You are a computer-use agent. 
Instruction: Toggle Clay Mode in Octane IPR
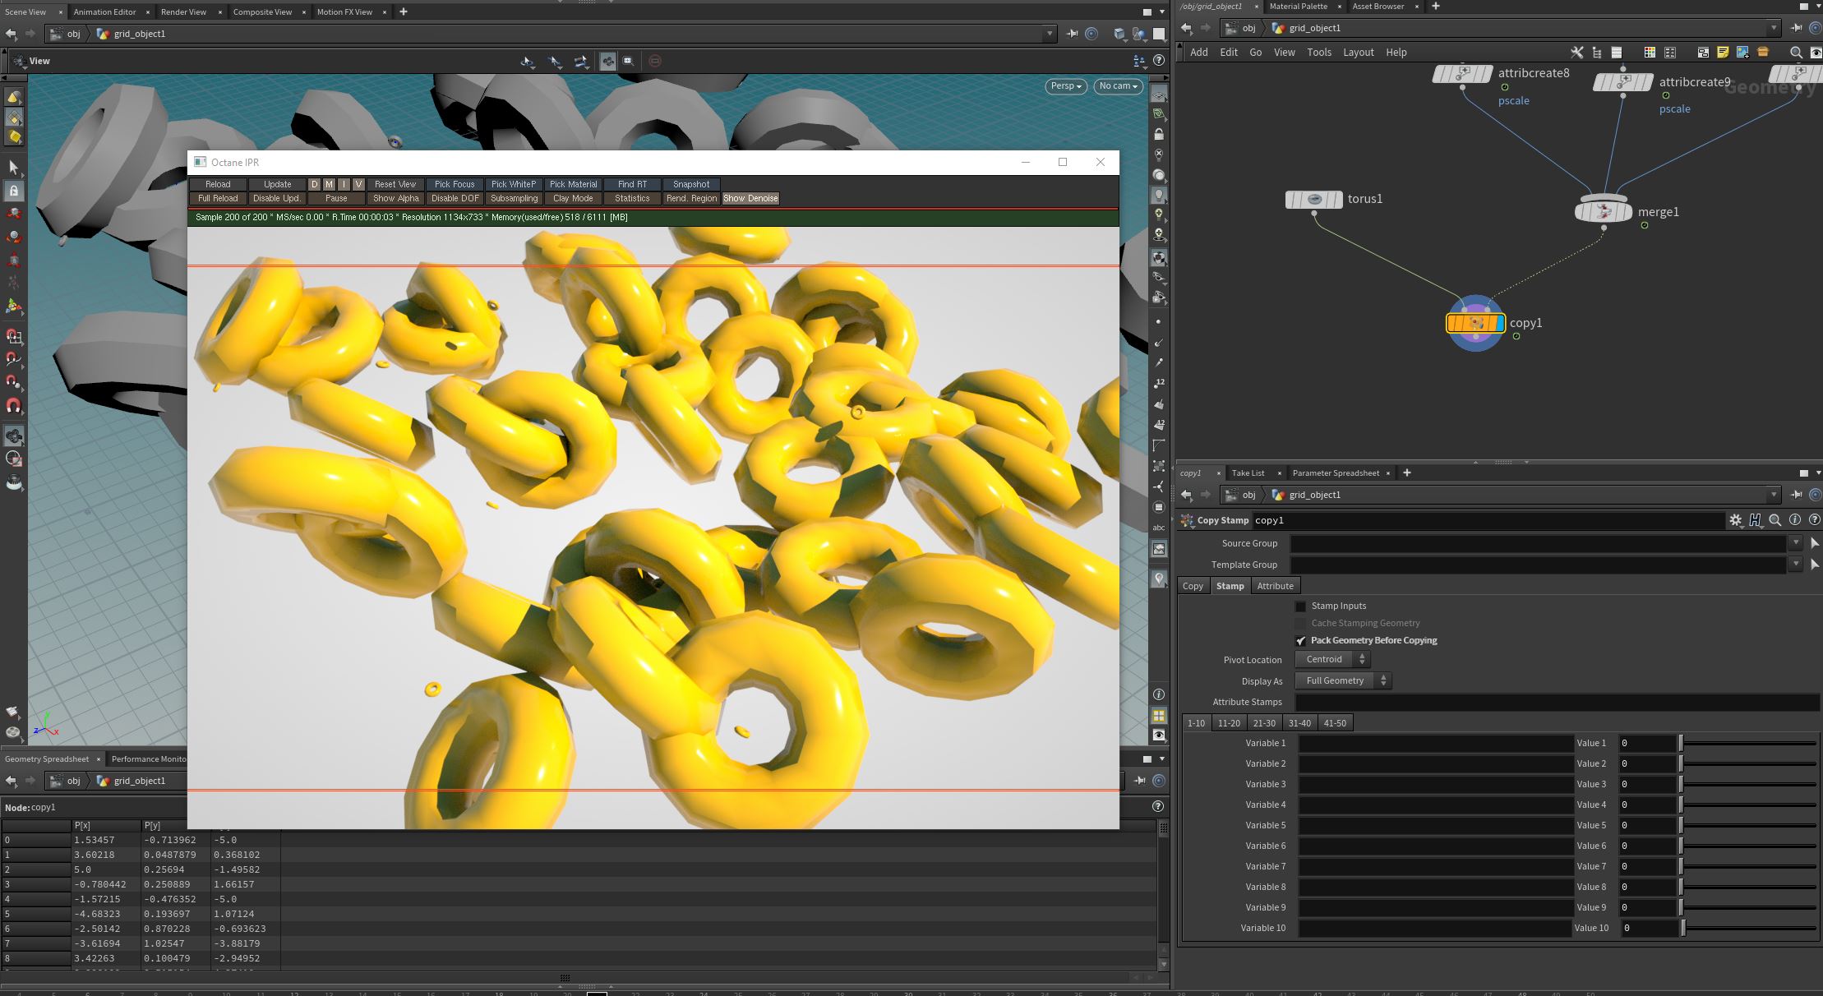point(573,198)
